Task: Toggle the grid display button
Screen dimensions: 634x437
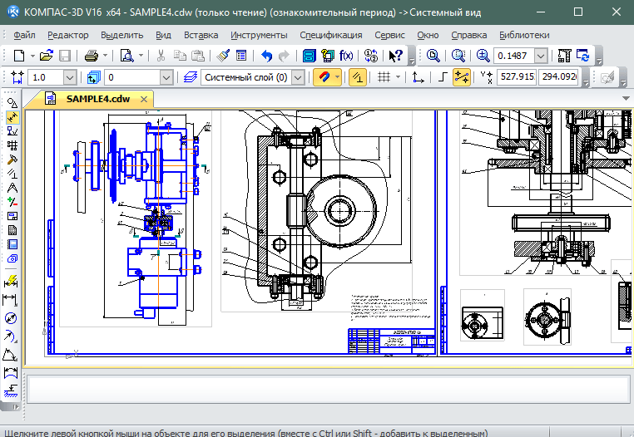Action: (x=384, y=77)
